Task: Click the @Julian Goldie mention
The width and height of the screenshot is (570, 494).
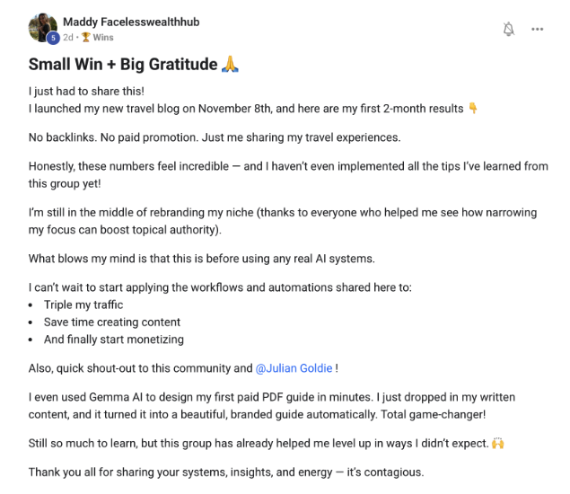Action: click(x=295, y=368)
